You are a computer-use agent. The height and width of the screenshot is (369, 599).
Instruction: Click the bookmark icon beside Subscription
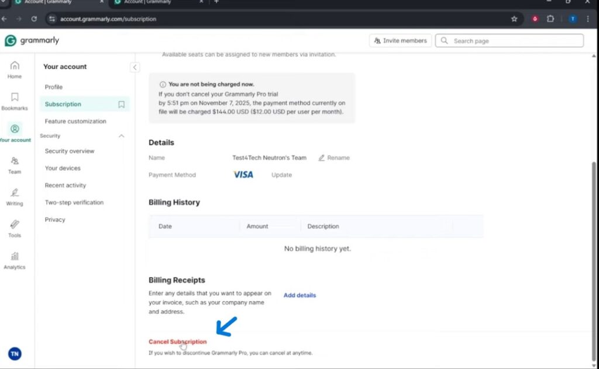click(x=121, y=104)
